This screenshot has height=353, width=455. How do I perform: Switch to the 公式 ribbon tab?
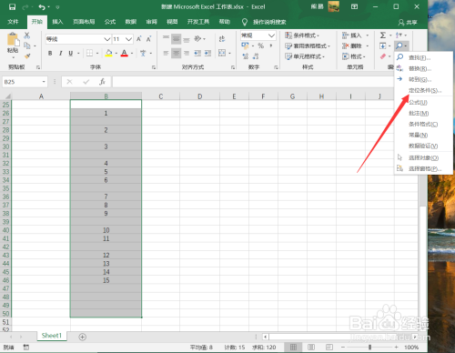pyautogui.click(x=110, y=22)
